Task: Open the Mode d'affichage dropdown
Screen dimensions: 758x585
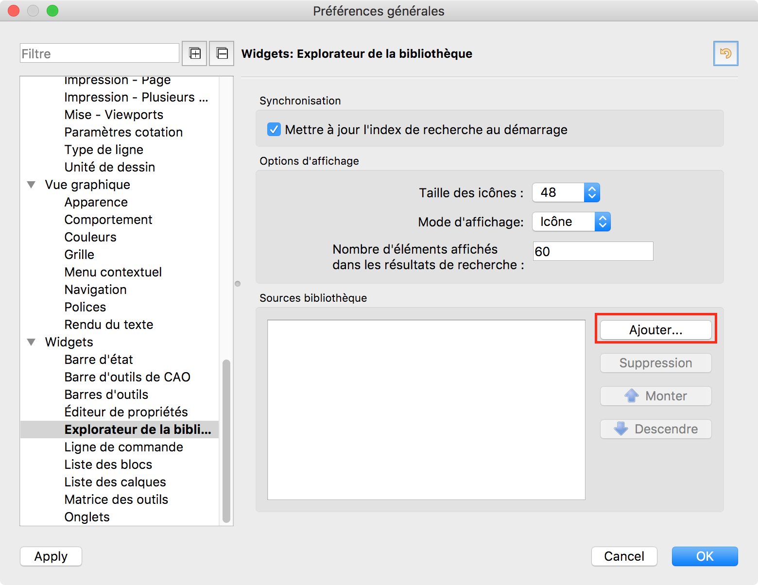Action: click(x=602, y=222)
